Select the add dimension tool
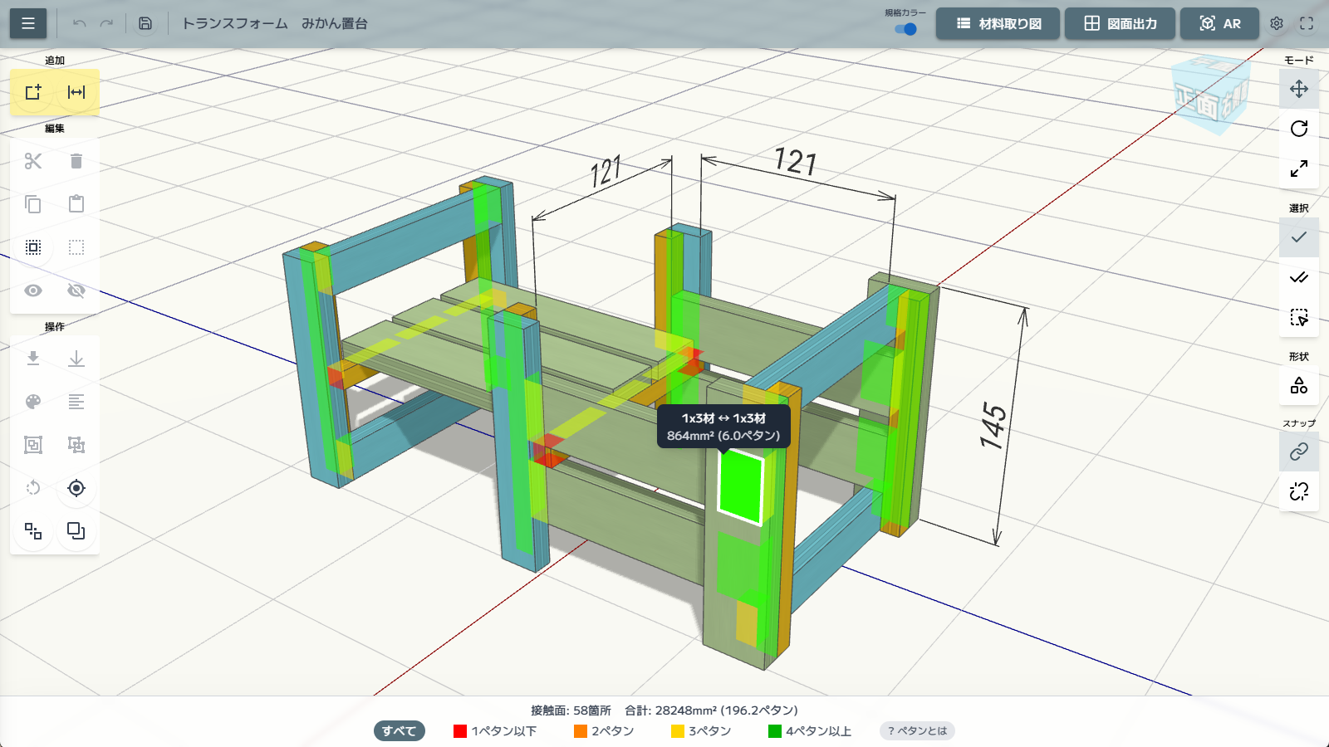 coord(76,92)
